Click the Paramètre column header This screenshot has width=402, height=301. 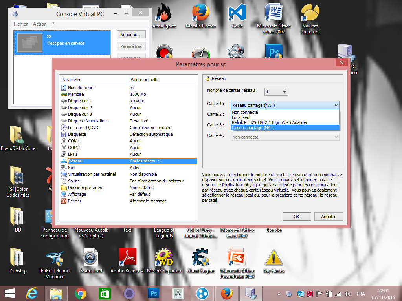(x=94, y=80)
